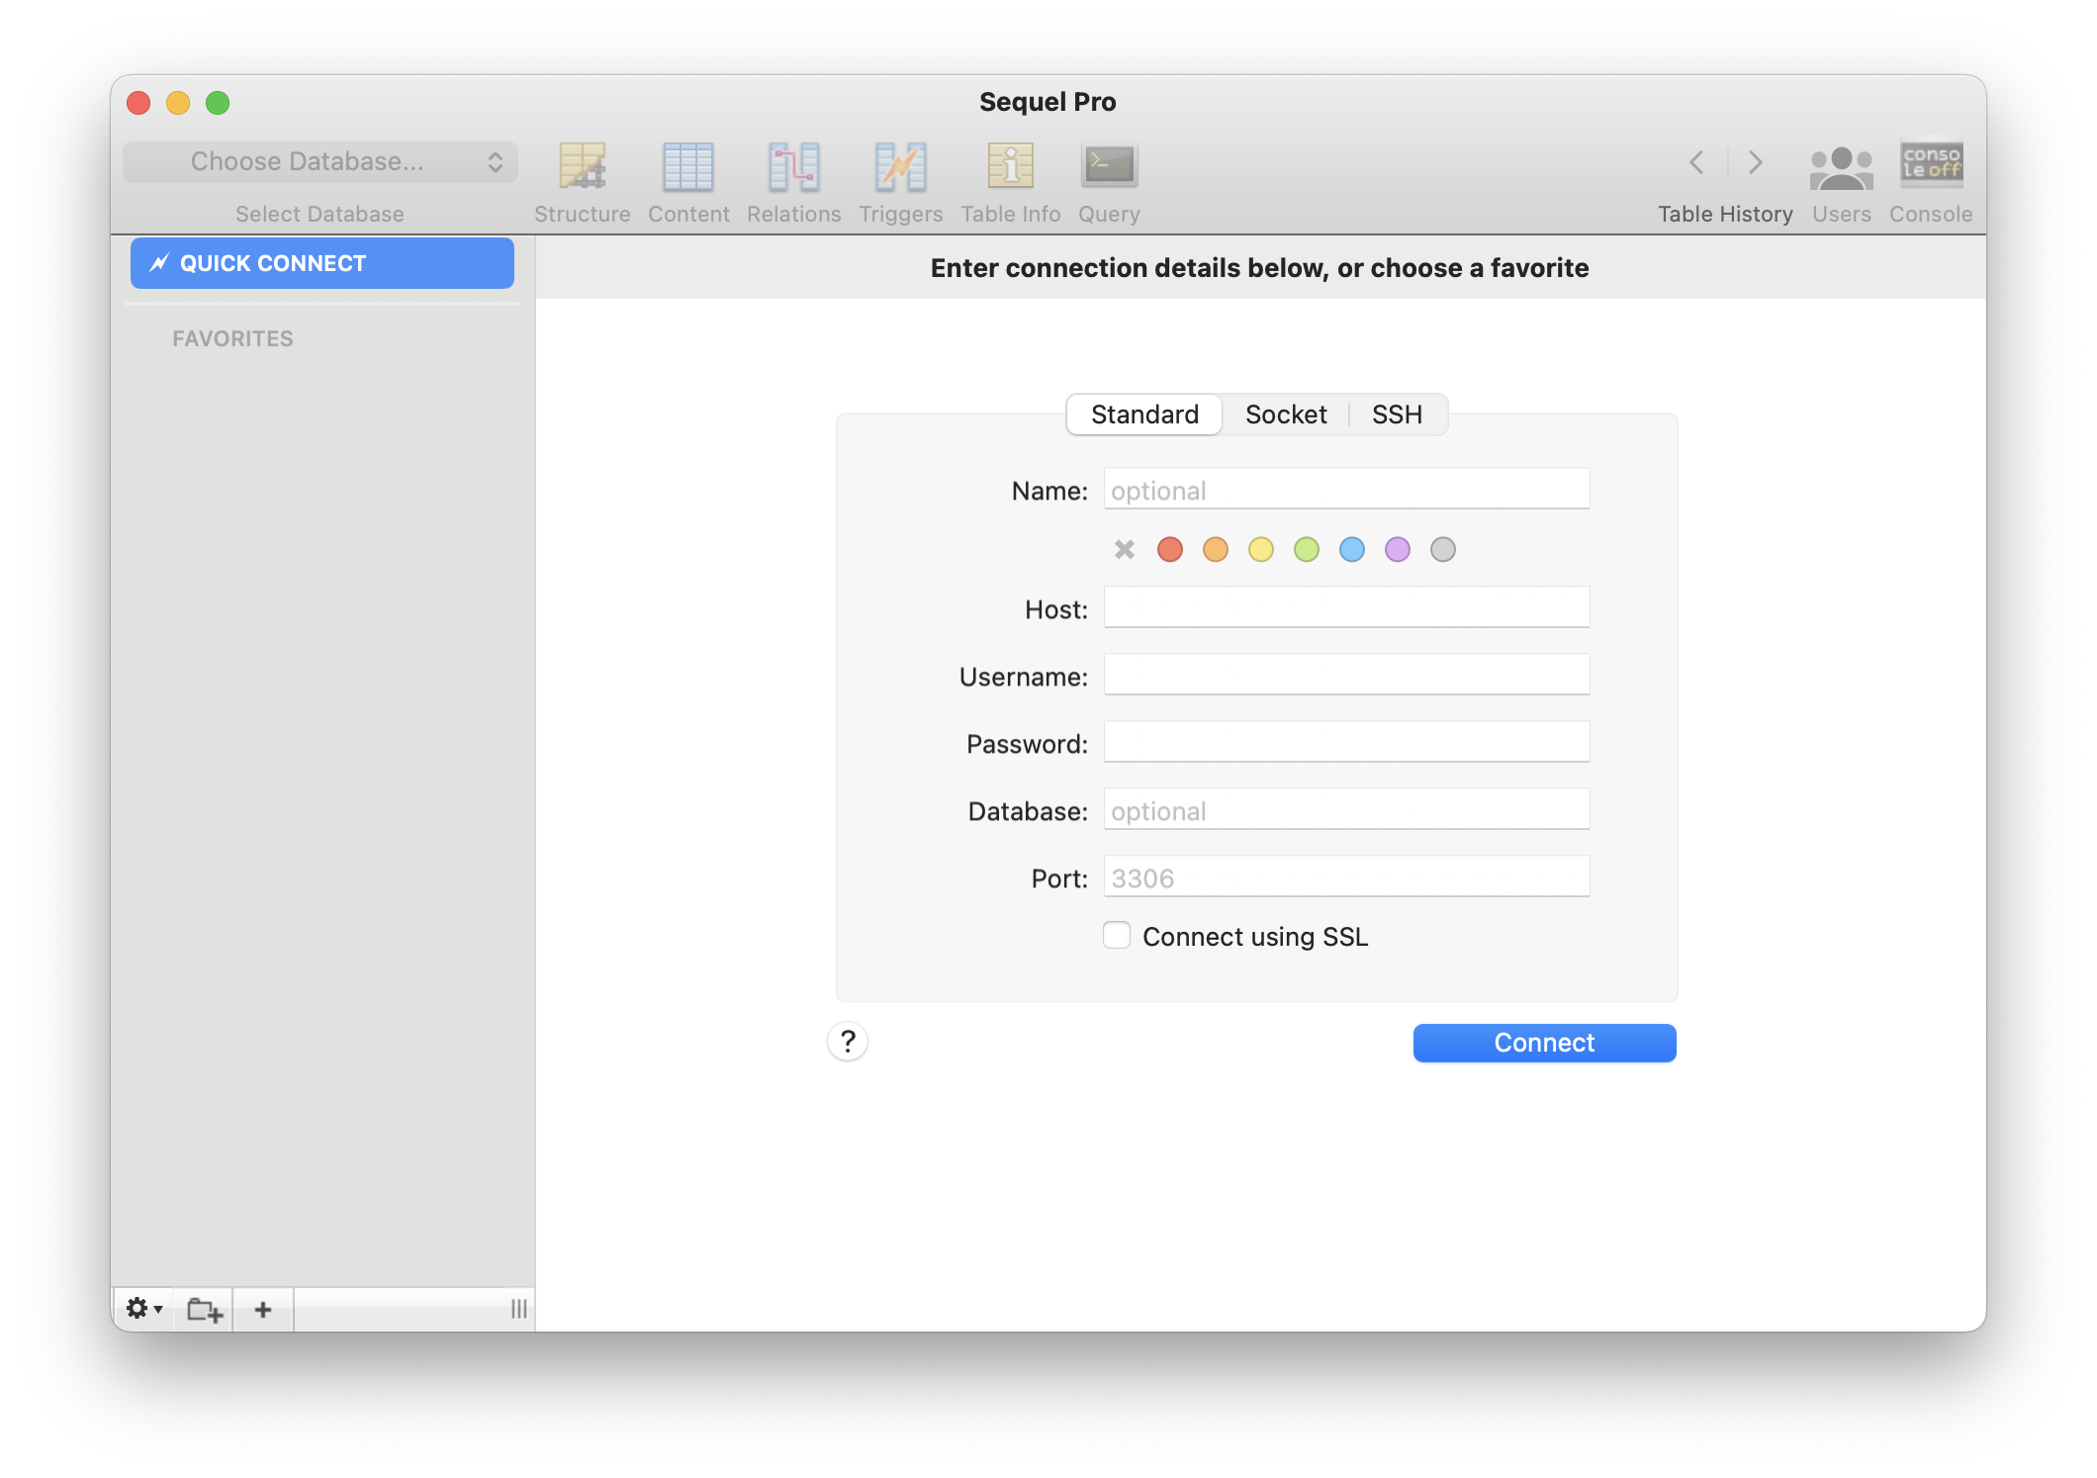Open the Relations view icon
The height and width of the screenshot is (1478, 2097).
click(793, 166)
